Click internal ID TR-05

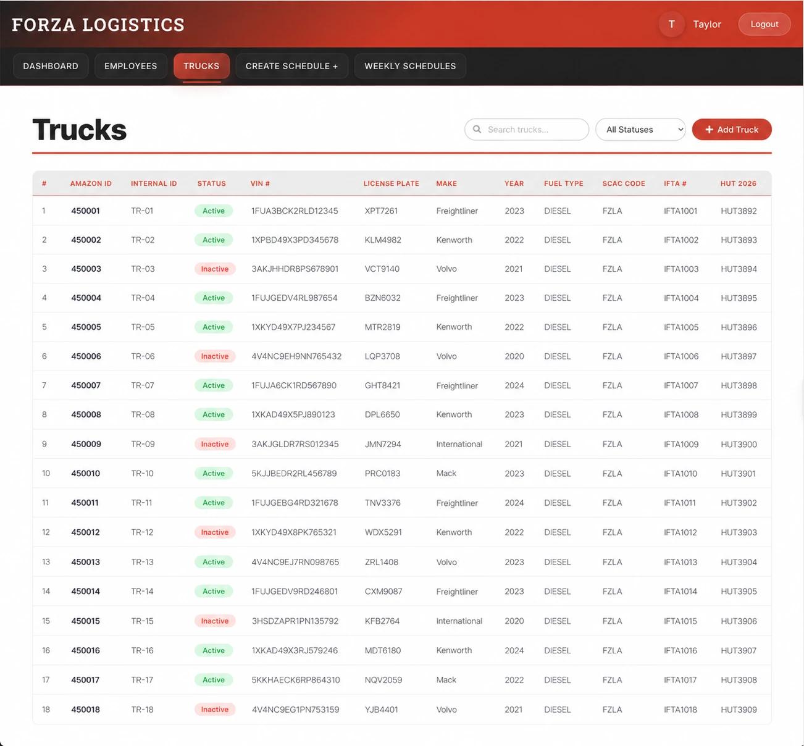143,327
